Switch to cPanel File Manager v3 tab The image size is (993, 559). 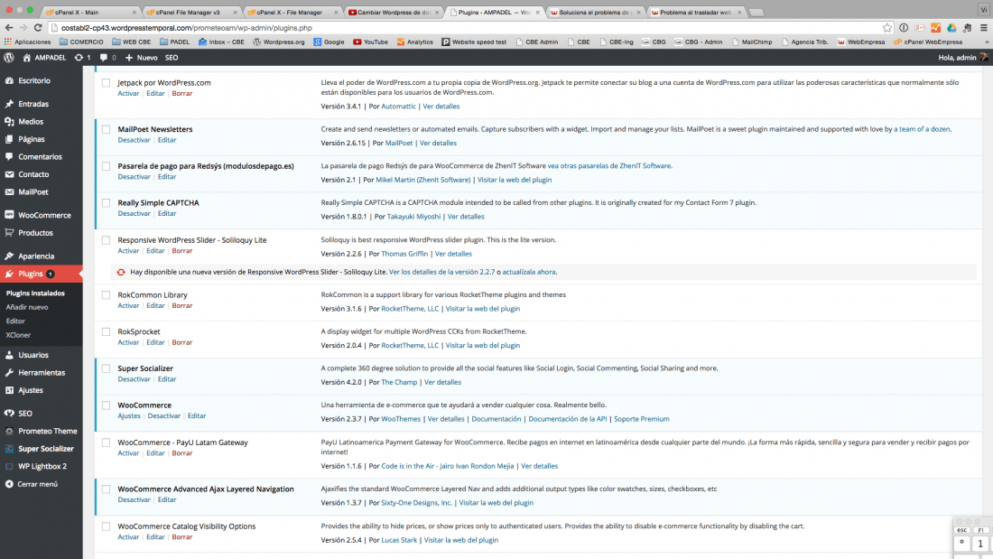coord(191,12)
